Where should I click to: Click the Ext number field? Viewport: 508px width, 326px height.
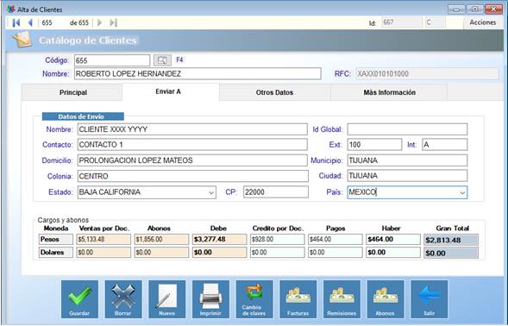click(x=374, y=145)
